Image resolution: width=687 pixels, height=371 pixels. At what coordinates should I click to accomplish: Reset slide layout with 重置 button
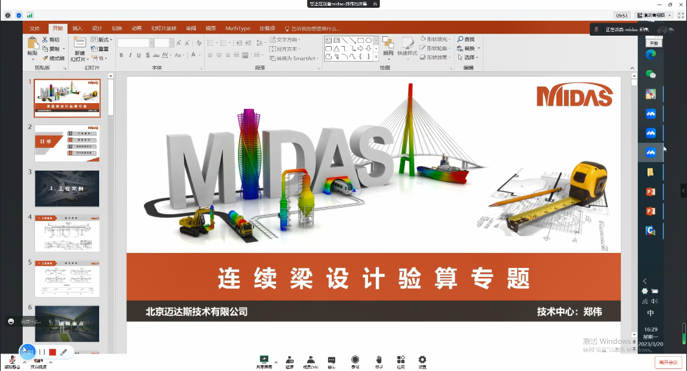(100, 49)
